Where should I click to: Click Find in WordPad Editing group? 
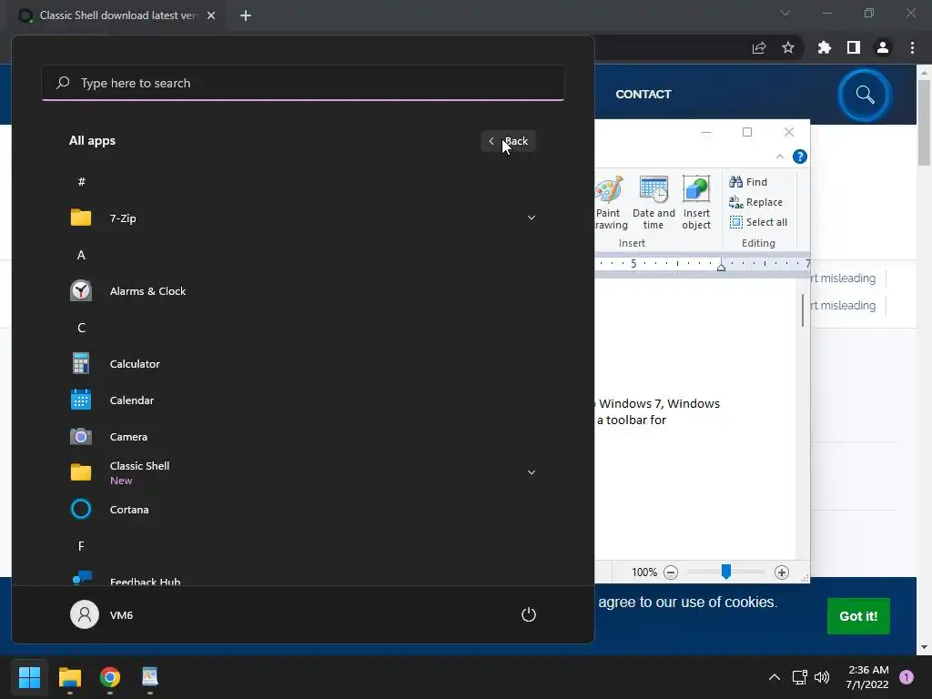(x=748, y=182)
